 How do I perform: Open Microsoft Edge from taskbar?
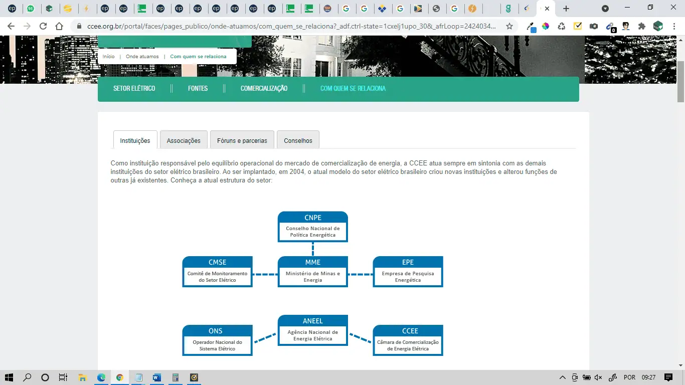click(x=101, y=377)
